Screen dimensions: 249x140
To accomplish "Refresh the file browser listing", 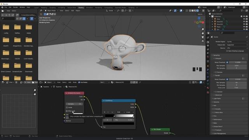I will (13, 15).
